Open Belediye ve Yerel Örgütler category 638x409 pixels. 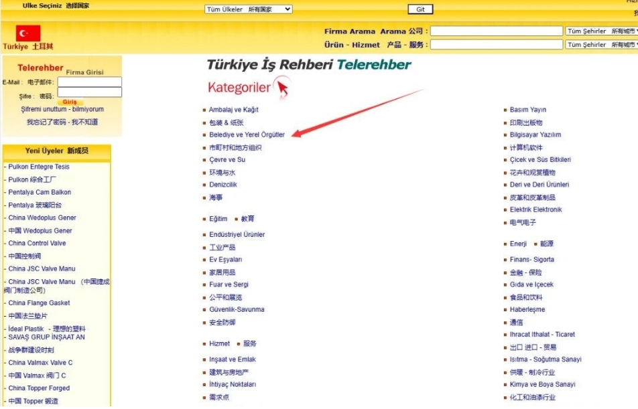pyautogui.click(x=247, y=135)
